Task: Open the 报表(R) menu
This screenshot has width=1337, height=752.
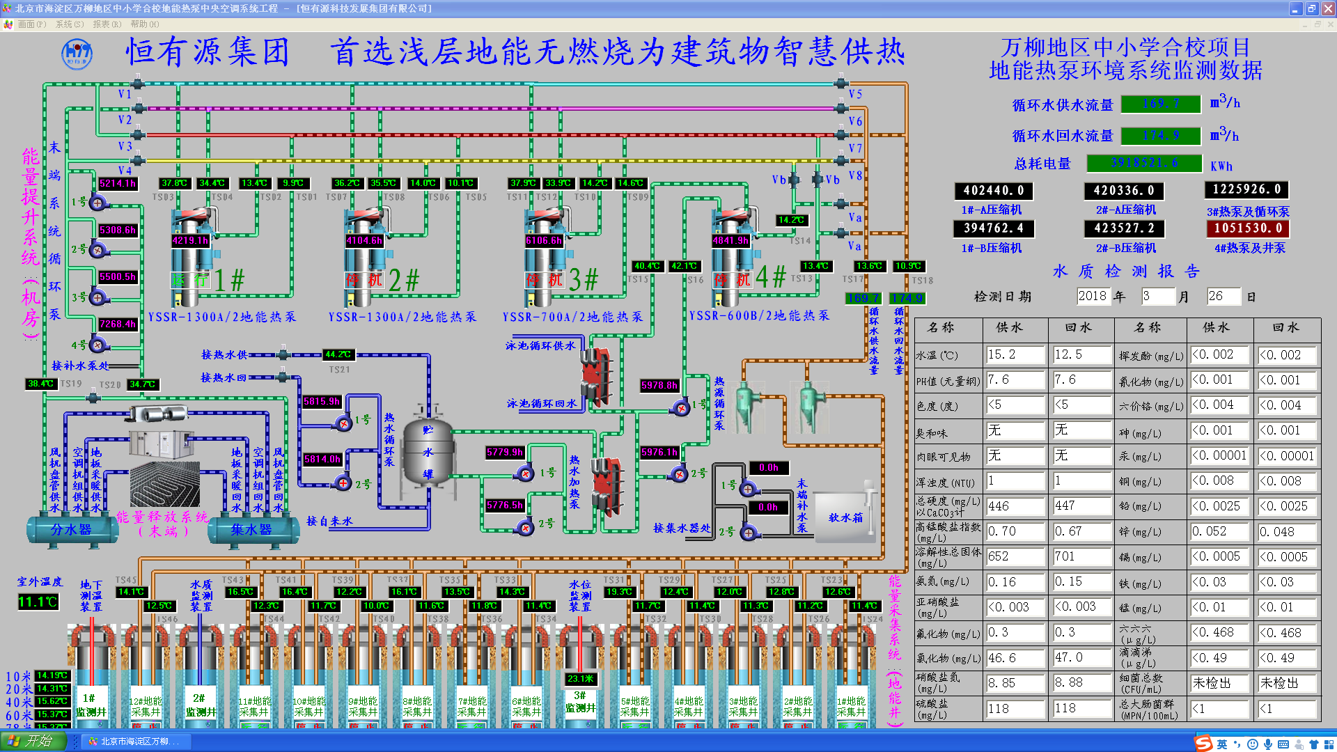Action: coord(107,24)
